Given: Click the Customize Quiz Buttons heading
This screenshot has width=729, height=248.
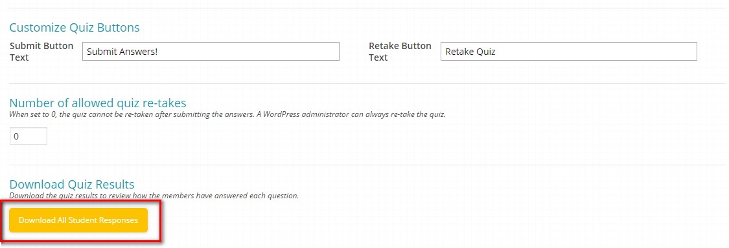Looking at the screenshot, I should pyautogui.click(x=75, y=27).
